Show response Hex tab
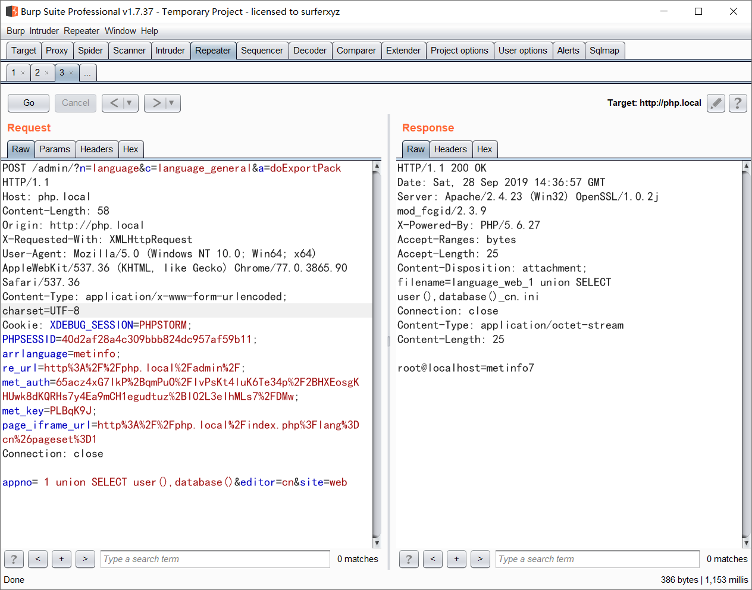Screen dimensions: 752x590 click(485, 149)
